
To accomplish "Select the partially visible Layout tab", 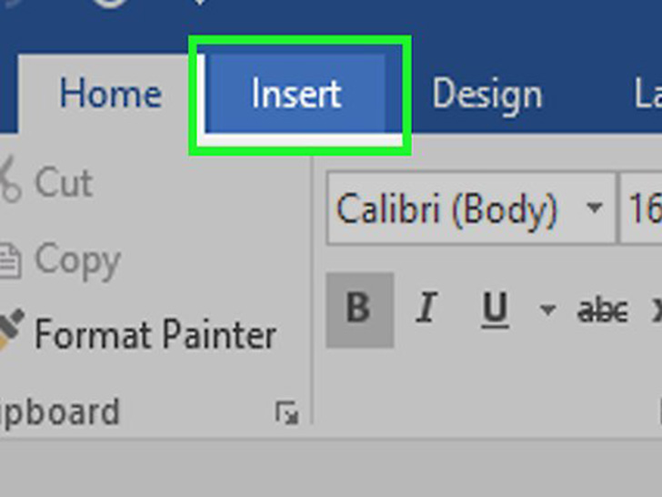I will point(647,95).
